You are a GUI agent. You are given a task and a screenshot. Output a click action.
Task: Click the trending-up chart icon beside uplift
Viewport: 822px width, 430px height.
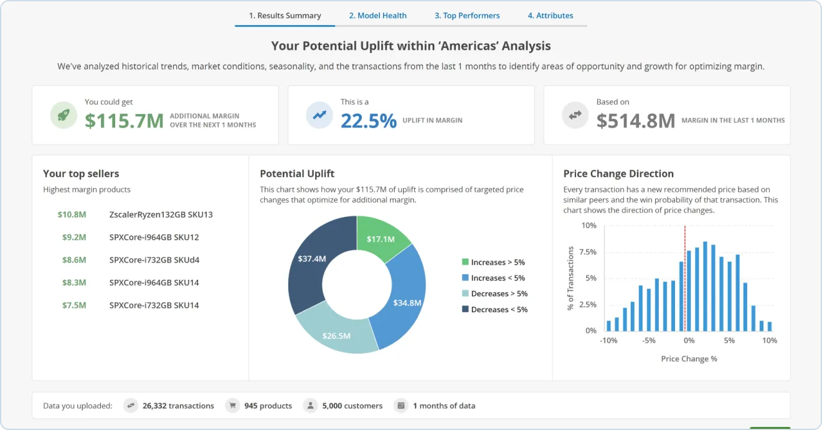click(319, 115)
